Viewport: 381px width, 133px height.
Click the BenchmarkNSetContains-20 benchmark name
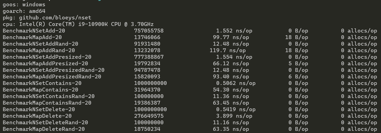click(42, 83)
